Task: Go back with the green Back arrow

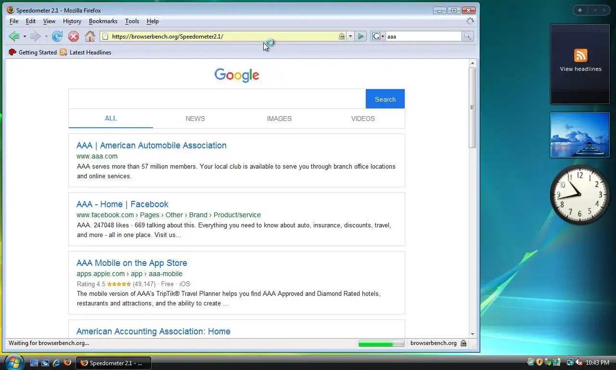Action: (14, 36)
